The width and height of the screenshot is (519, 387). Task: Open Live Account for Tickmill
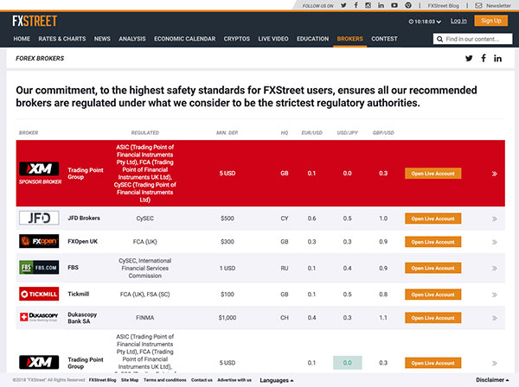tap(433, 295)
